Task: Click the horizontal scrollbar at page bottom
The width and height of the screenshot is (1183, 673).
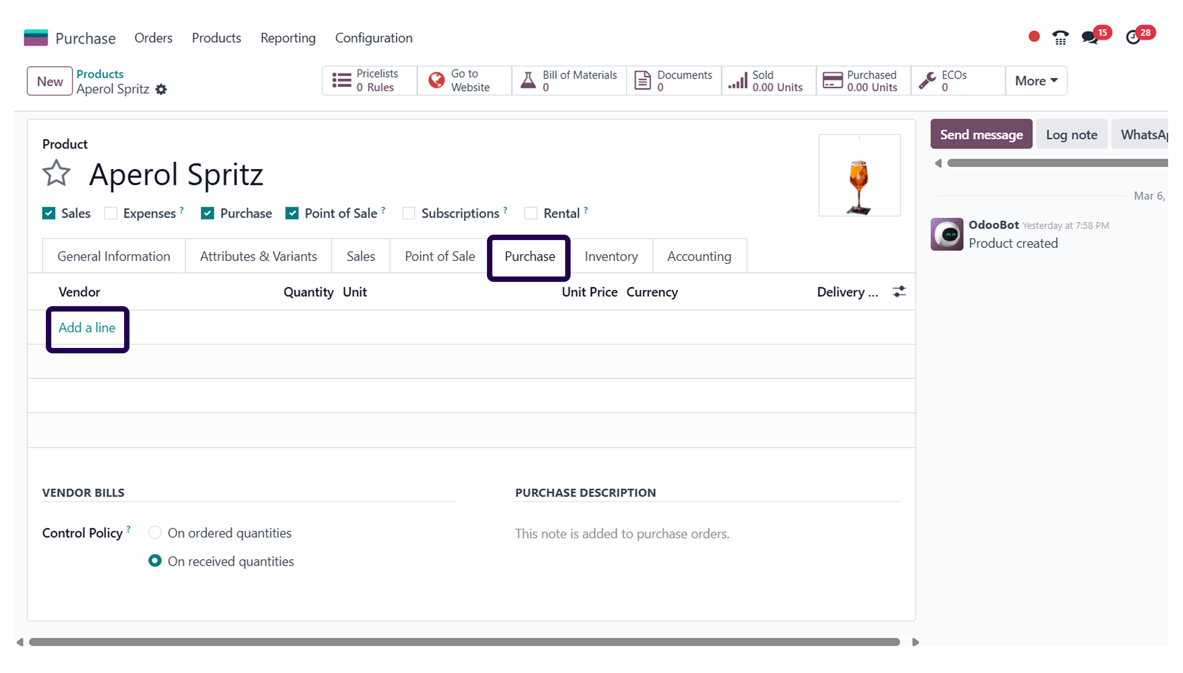Action: [464, 642]
